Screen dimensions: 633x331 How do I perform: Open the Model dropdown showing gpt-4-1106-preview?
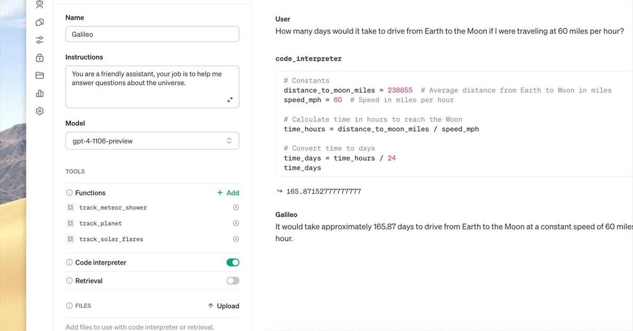pyautogui.click(x=152, y=141)
